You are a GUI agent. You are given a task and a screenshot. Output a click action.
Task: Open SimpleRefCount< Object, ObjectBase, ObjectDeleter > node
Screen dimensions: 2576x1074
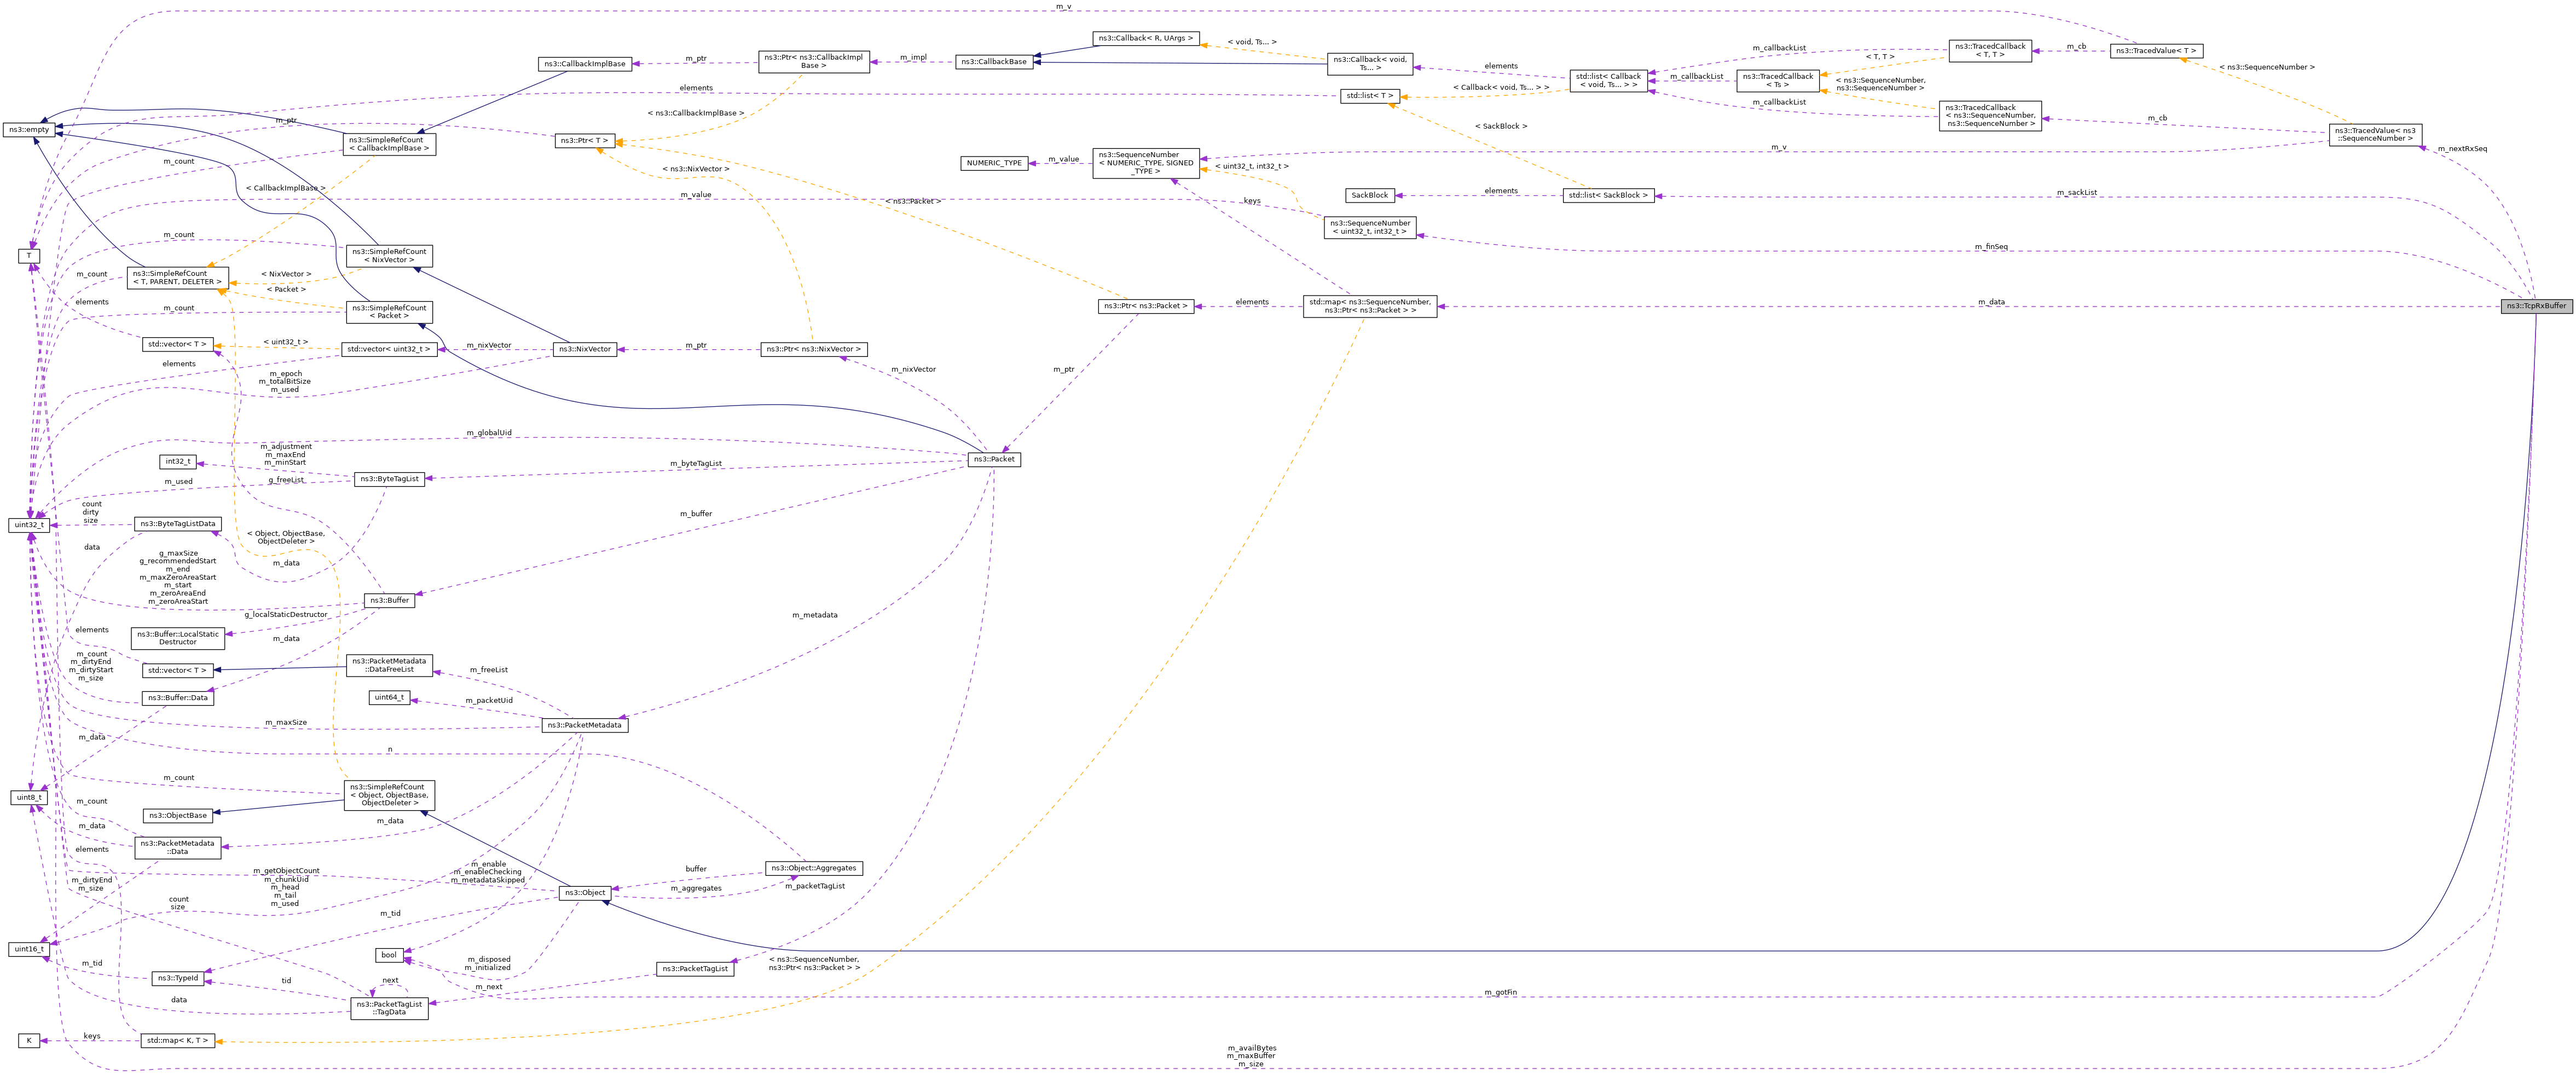point(389,795)
